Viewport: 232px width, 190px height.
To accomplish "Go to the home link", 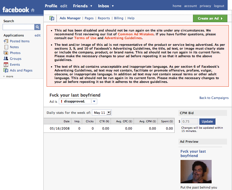I will click(177, 6).
